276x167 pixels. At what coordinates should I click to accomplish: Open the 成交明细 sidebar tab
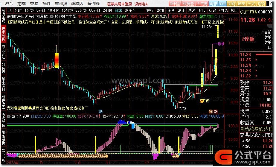coord(3,52)
